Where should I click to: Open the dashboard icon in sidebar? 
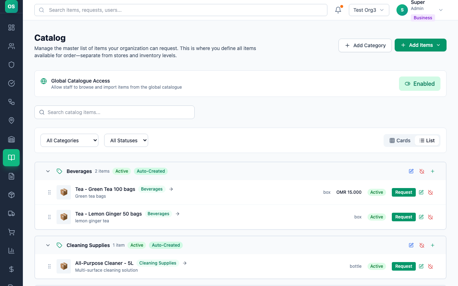pyautogui.click(x=11, y=28)
